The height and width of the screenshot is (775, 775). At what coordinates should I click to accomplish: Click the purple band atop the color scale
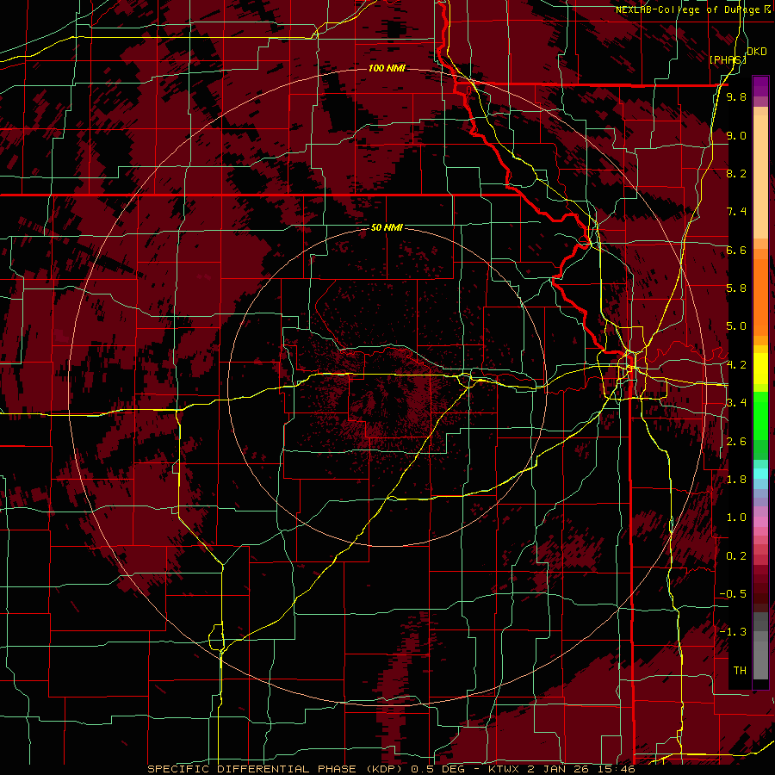tap(760, 86)
